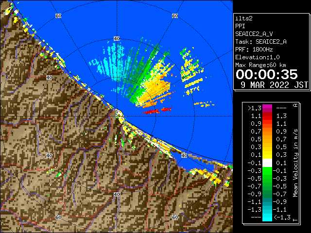Click the SEAICE2_A_V product name
This screenshot has width=311, height=233.
pyautogui.click(x=254, y=34)
